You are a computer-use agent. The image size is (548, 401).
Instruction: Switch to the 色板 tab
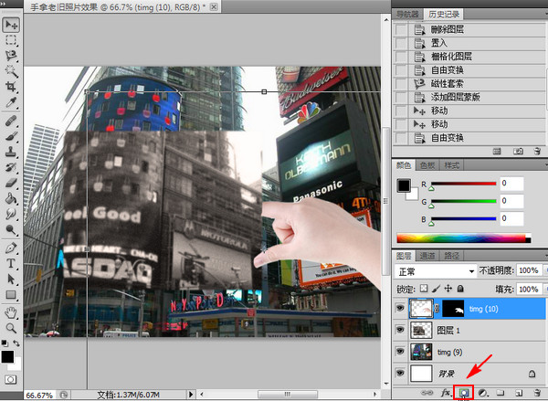427,165
